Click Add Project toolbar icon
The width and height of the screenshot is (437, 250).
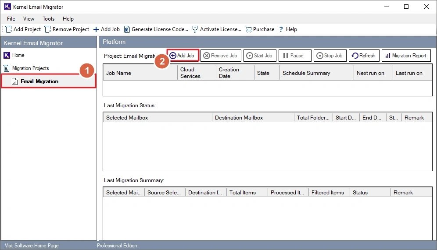click(x=9, y=29)
